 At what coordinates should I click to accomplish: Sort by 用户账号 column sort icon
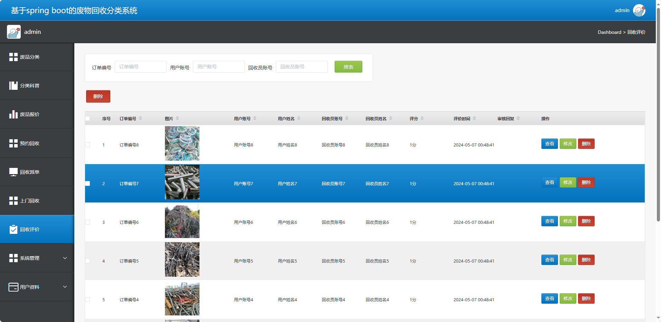255,119
